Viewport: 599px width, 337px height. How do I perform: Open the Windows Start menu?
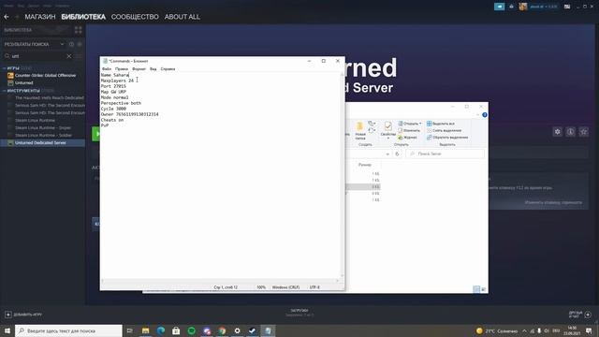(x=7, y=330)
